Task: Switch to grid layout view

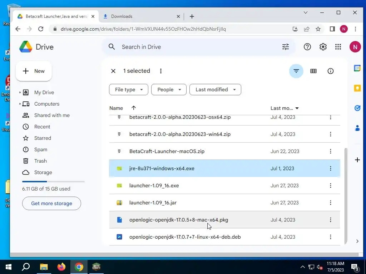Action: [313, 71]
